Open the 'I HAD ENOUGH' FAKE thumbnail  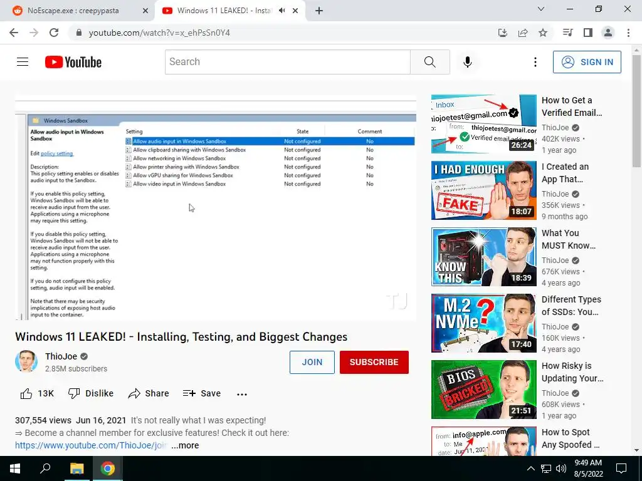tap(483, 190)
